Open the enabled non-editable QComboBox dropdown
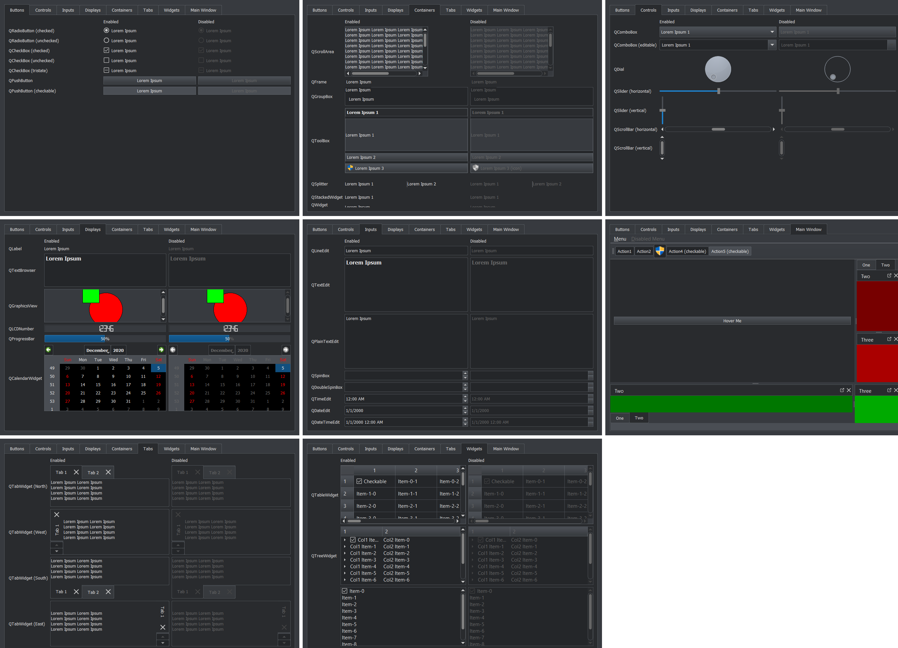Screen dimensions: 898x648 click(717, 32)
